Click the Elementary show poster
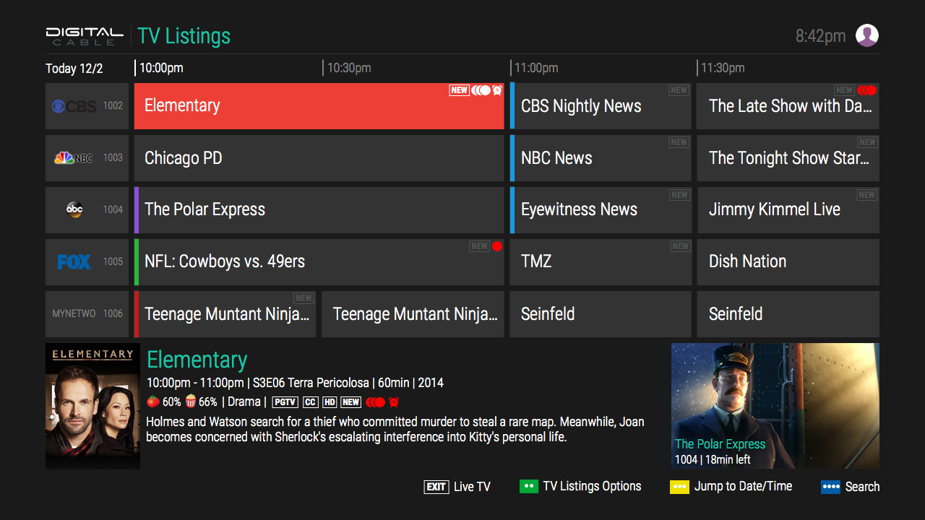The image size is (925, 520). coord(92,406)
